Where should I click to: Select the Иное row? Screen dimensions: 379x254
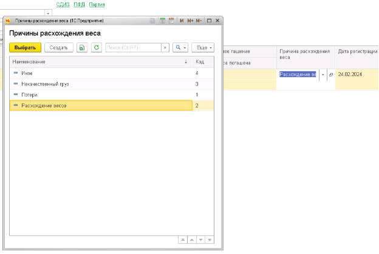pos(27,73)
